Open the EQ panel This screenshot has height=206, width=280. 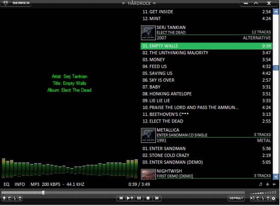coord(7,184)
